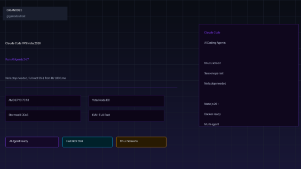Select the Claude Code VPS India 2026 heading

click(x=23, y=43)
